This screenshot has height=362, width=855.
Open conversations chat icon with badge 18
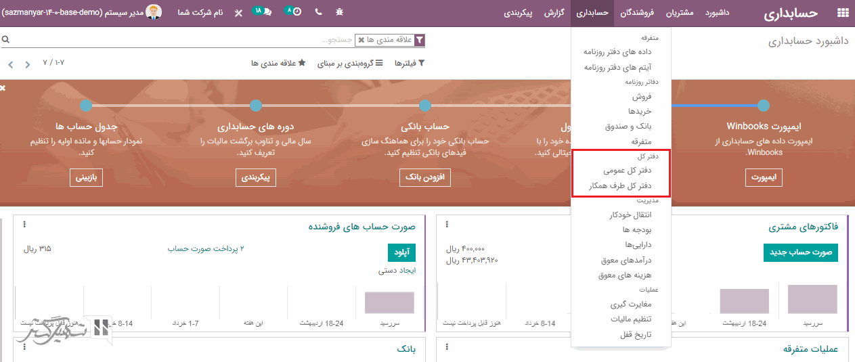[263, 12]
